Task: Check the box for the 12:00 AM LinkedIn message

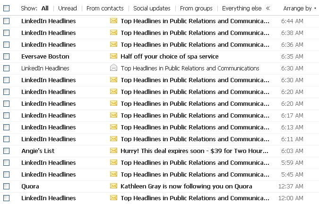Action: [x=6, y=198]
